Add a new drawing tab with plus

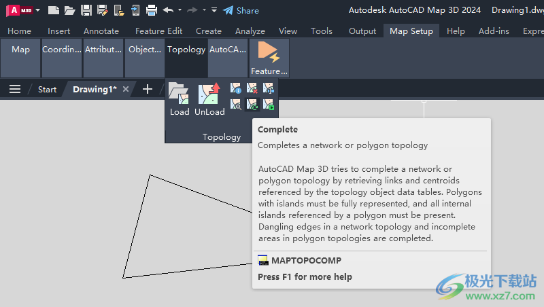(x=148, y=89)
